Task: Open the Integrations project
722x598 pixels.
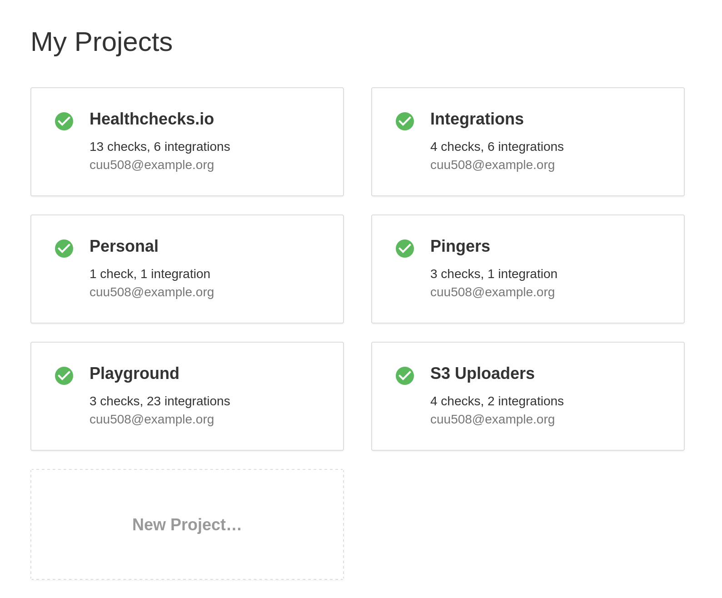Action: [x=477, y=119]
